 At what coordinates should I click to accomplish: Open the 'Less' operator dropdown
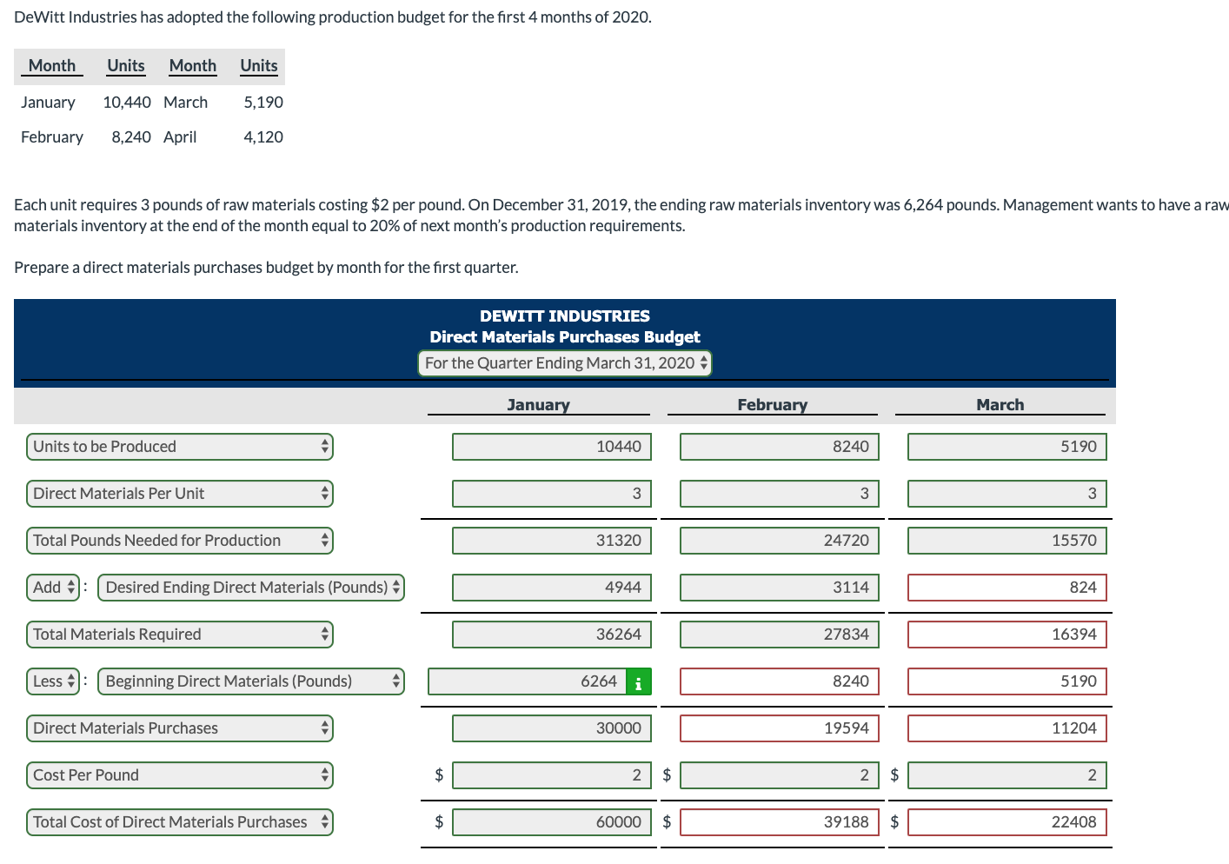[x=53, y=681]
